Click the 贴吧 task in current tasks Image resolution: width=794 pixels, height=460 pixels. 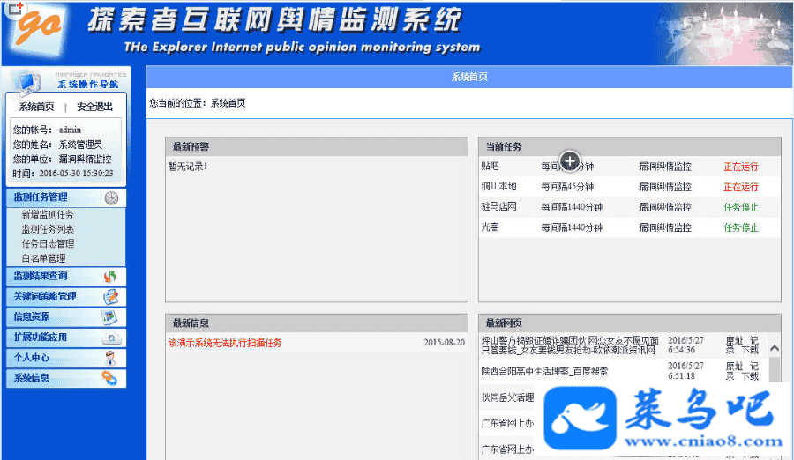[x=491, y=166]
